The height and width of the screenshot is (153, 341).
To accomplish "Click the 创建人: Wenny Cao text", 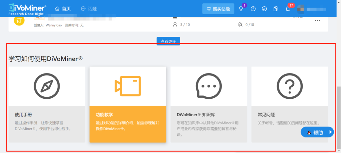I will point(47,25).
